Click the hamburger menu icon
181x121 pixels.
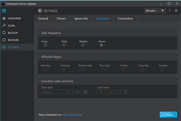point(4,11)
